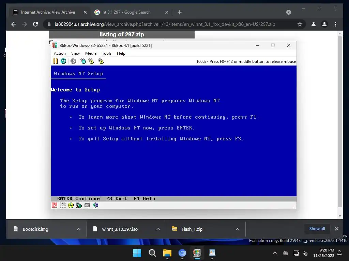Viewport: 349px width, 261px height.
Task: Open Bootdisk.img download item
Action: click(35, 229)
